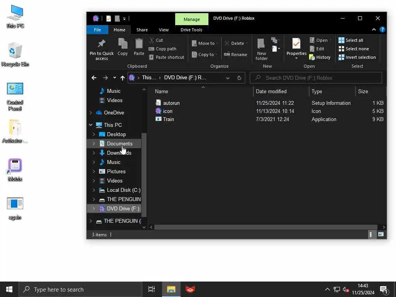
Task: Go back using the Back arrow
Action: pyautogui.click(x=94, y=78)
